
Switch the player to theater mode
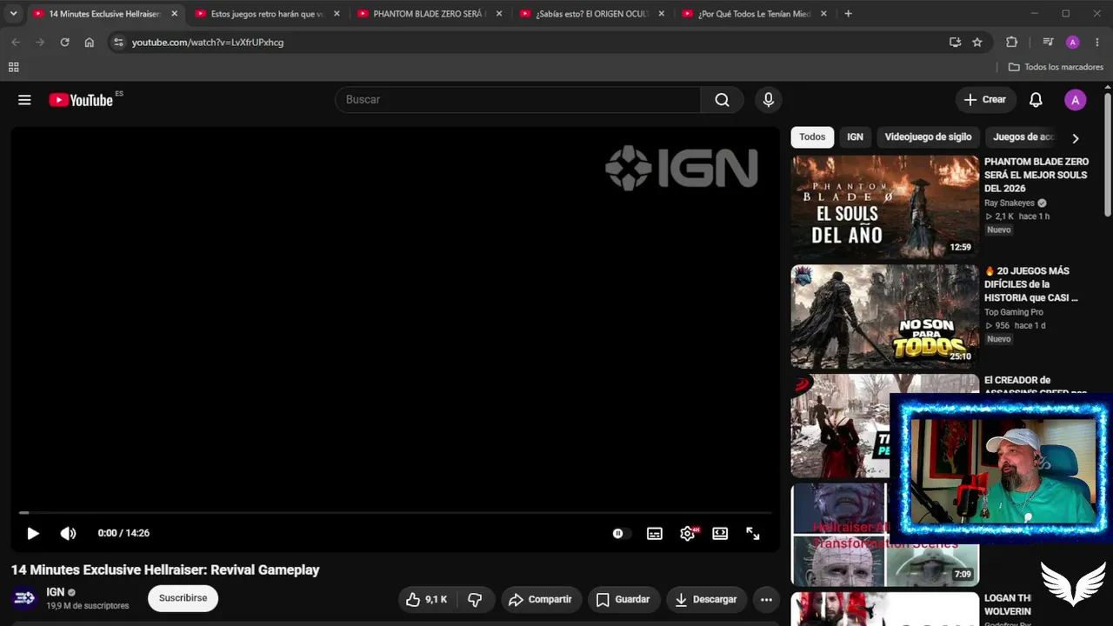pyautogui.click(x=720, y=533)
